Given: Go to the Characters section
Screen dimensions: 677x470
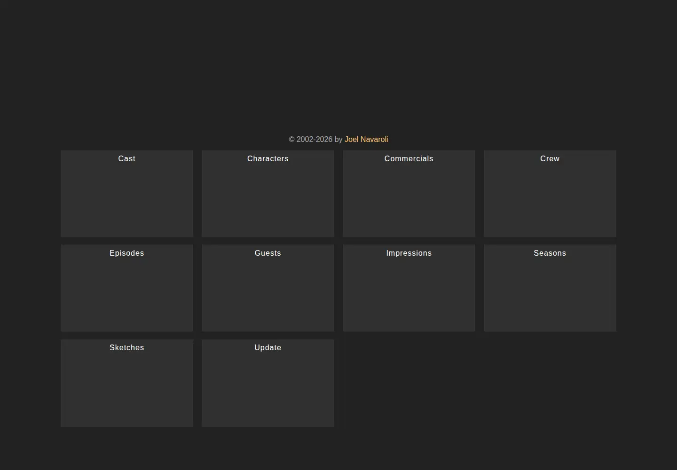Looking at the screenshot, I should [268, 194].
